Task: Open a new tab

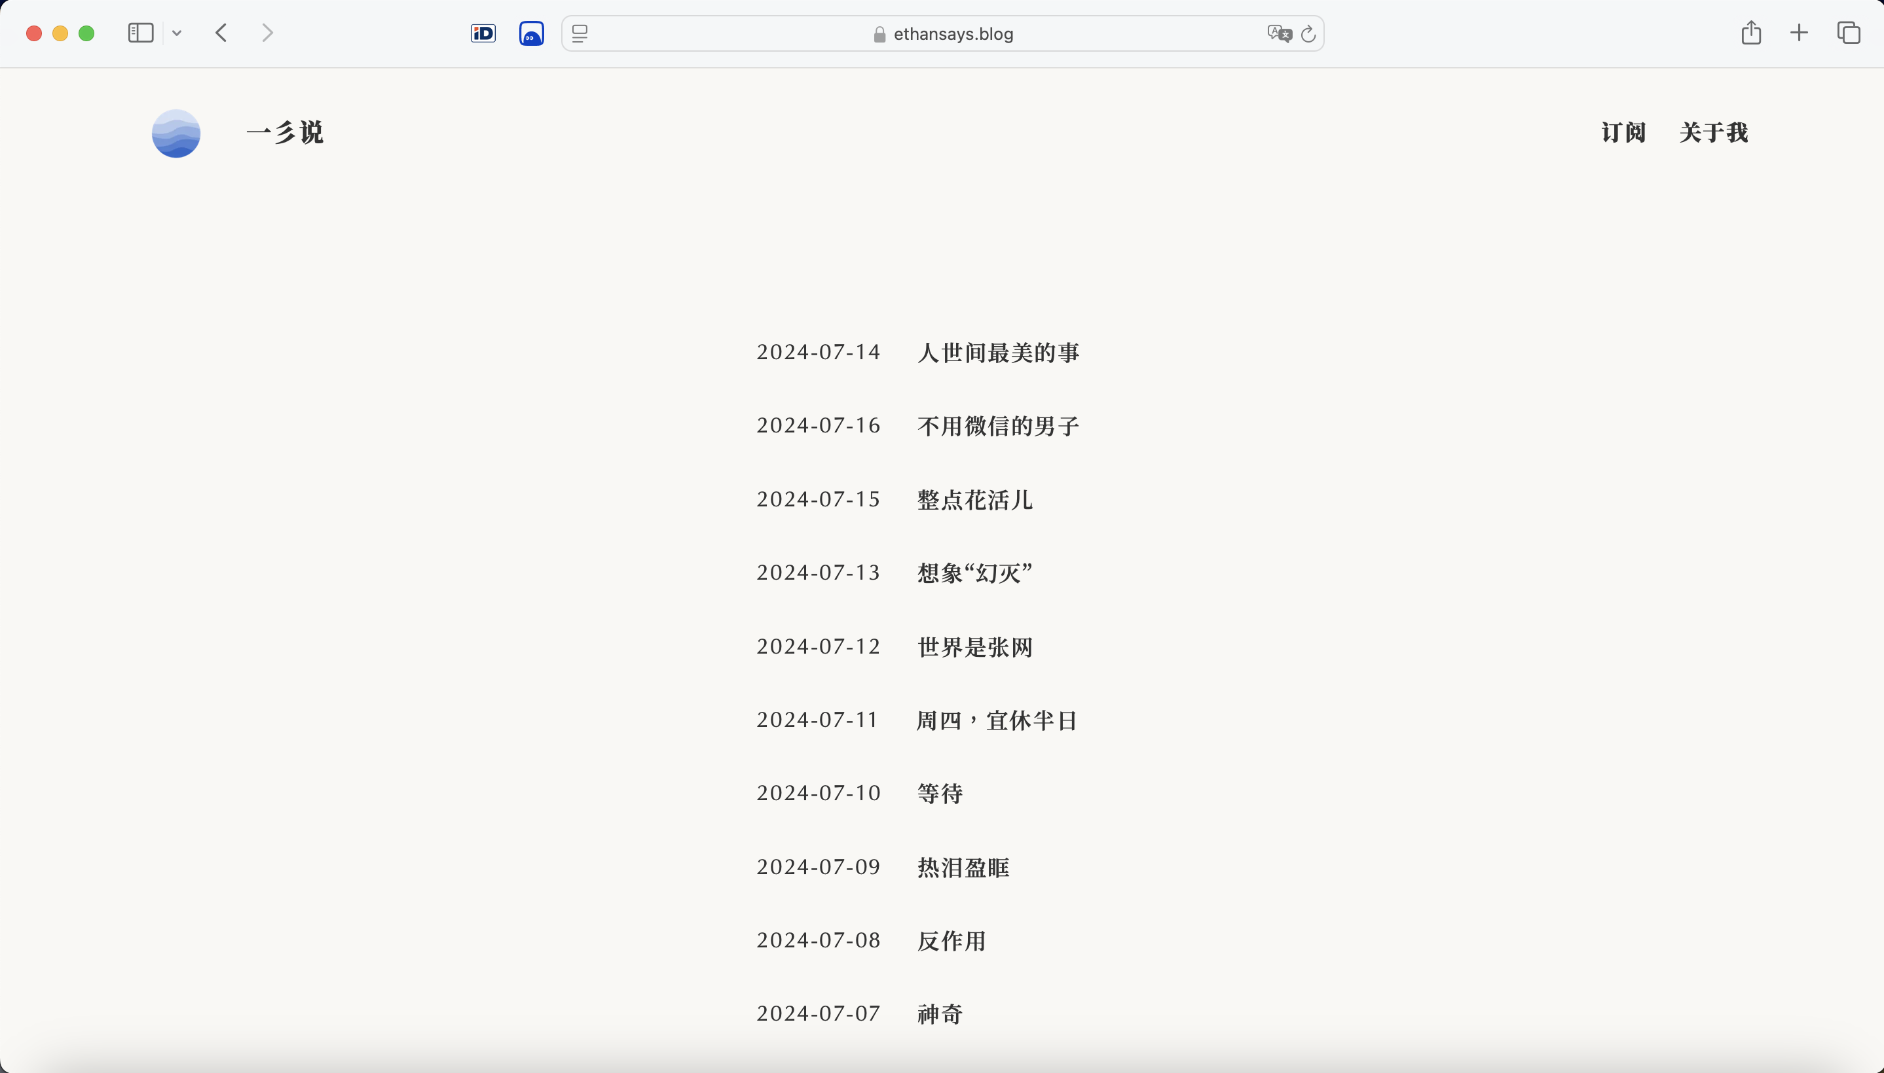Action: coord(1800,33)
